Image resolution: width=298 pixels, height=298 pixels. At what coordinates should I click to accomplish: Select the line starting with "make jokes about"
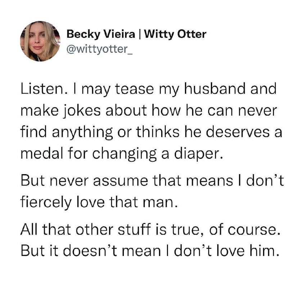(x=149, y=111)
